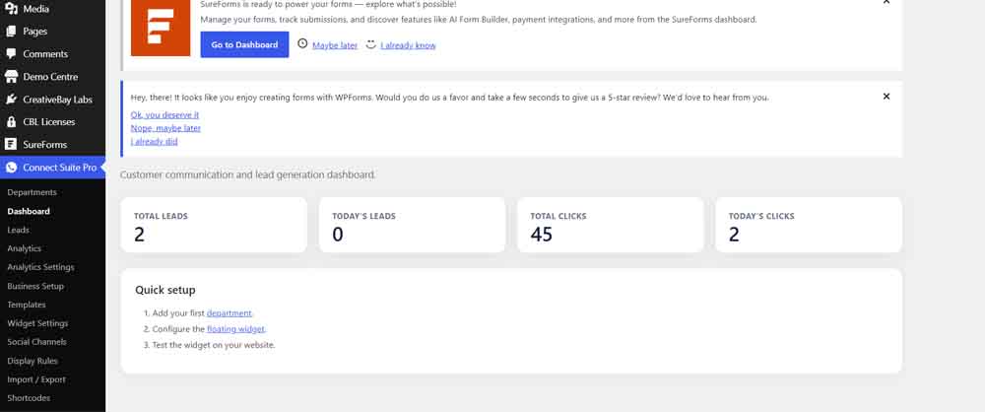Click the Media icon in sidebar
The width and height of the screenshot is (985, 412).
point(11,9)
